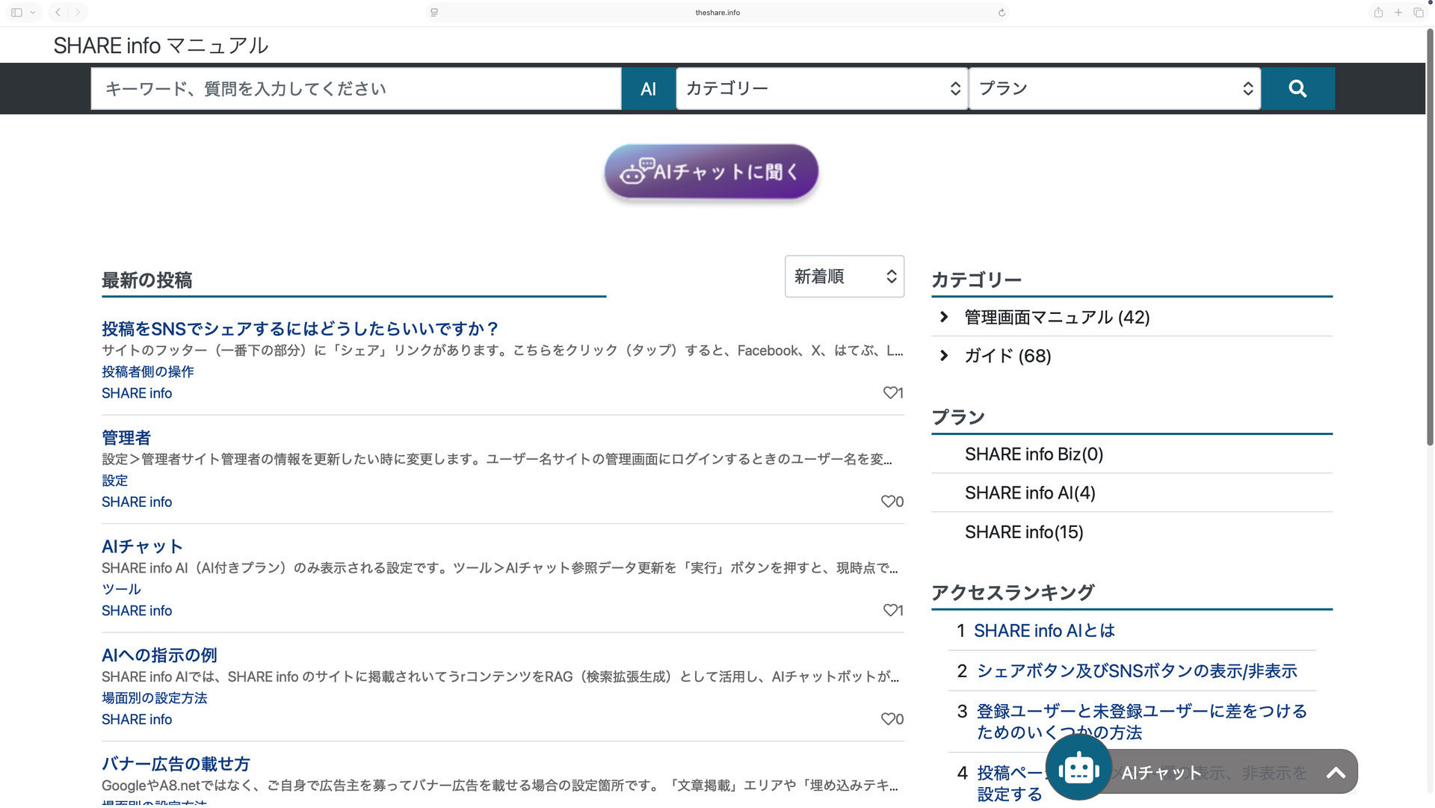Reload the page with refresh icon
The image size is (1435, 808).
pos(1002,12)
